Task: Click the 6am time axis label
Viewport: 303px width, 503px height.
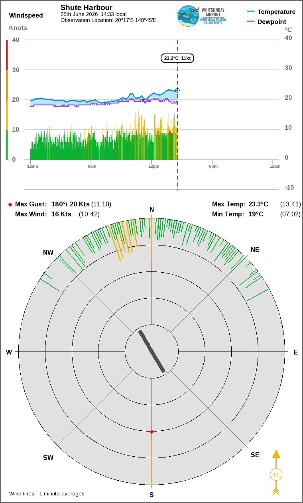Action: pos(92,166)
